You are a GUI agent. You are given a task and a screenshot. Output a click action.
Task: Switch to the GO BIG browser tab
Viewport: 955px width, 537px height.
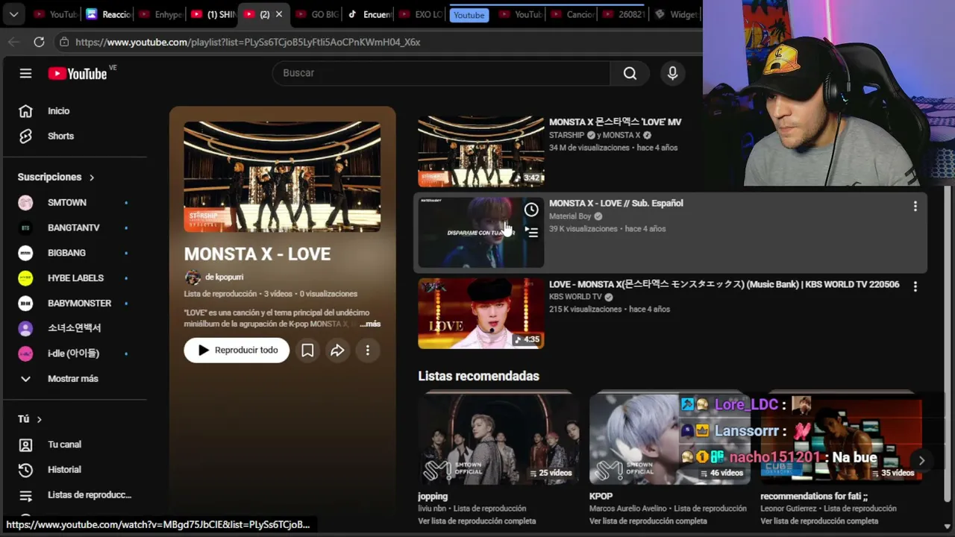tap(316, 14)
